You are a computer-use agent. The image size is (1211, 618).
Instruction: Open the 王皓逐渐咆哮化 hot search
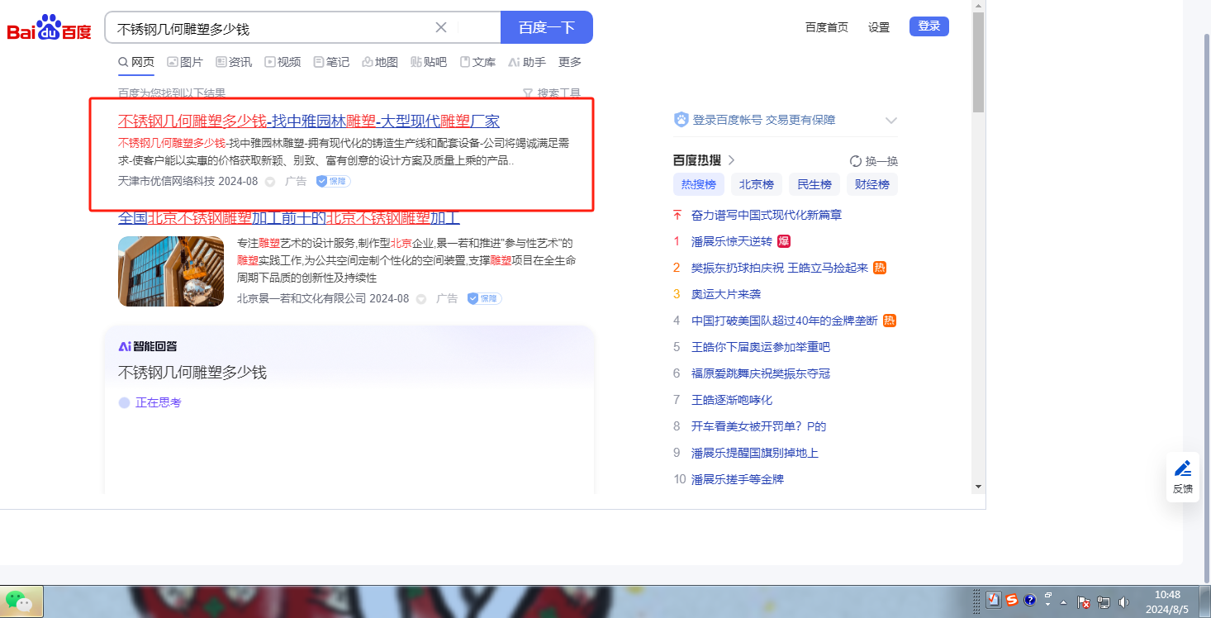[732, 400]
